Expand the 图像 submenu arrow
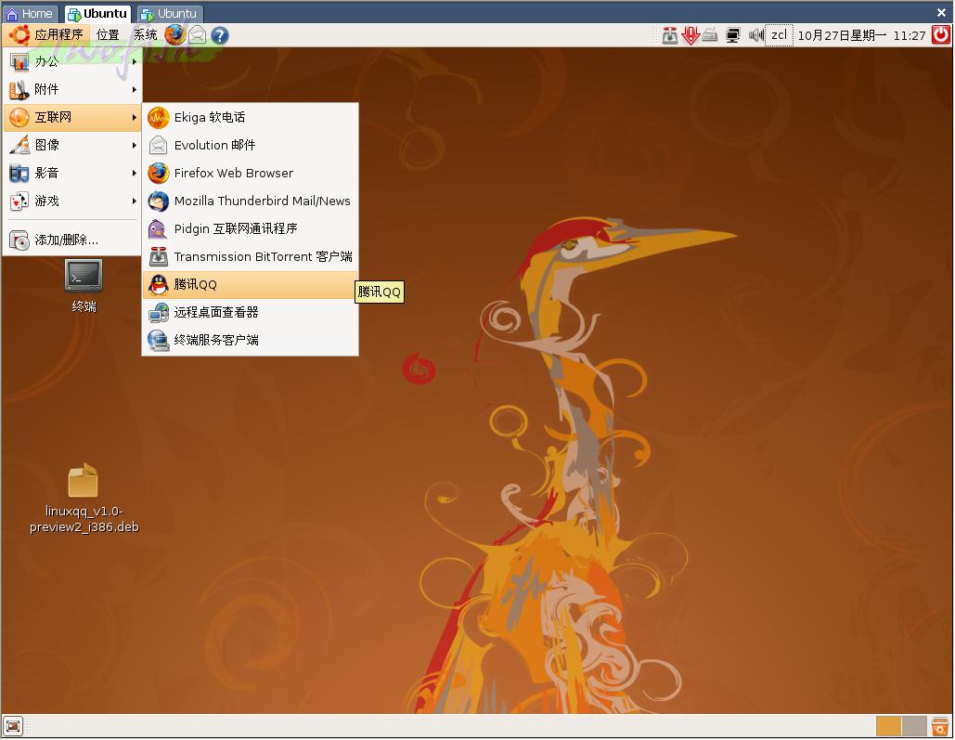 point(134,146)
